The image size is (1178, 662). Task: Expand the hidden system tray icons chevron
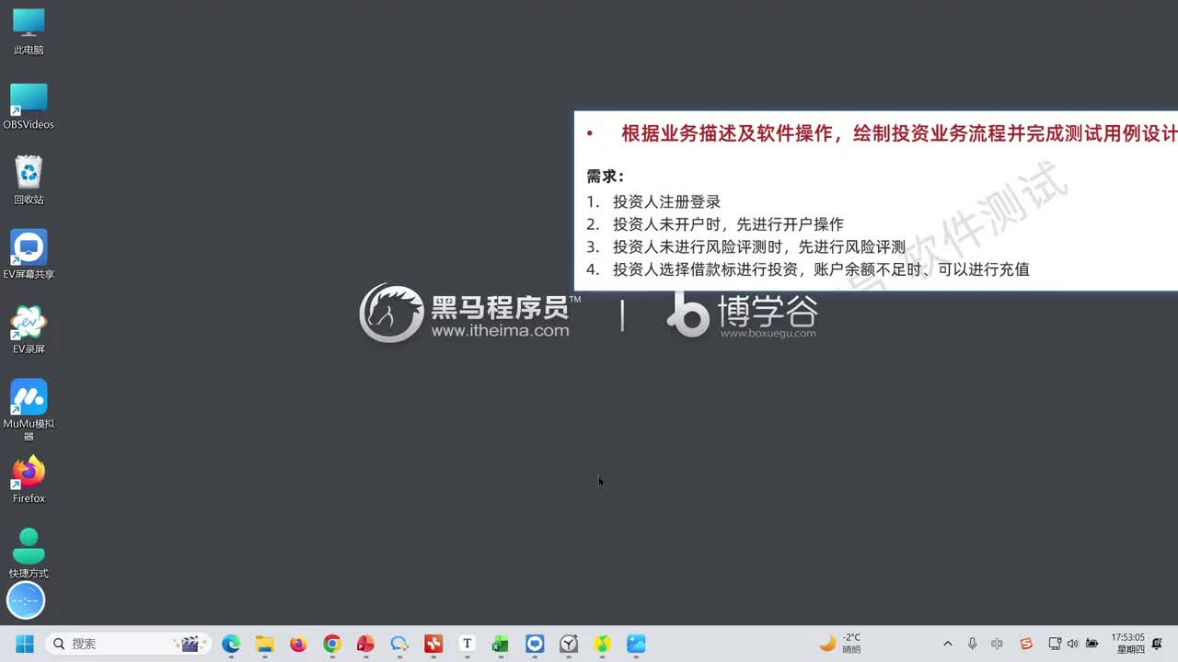(947, 644)
